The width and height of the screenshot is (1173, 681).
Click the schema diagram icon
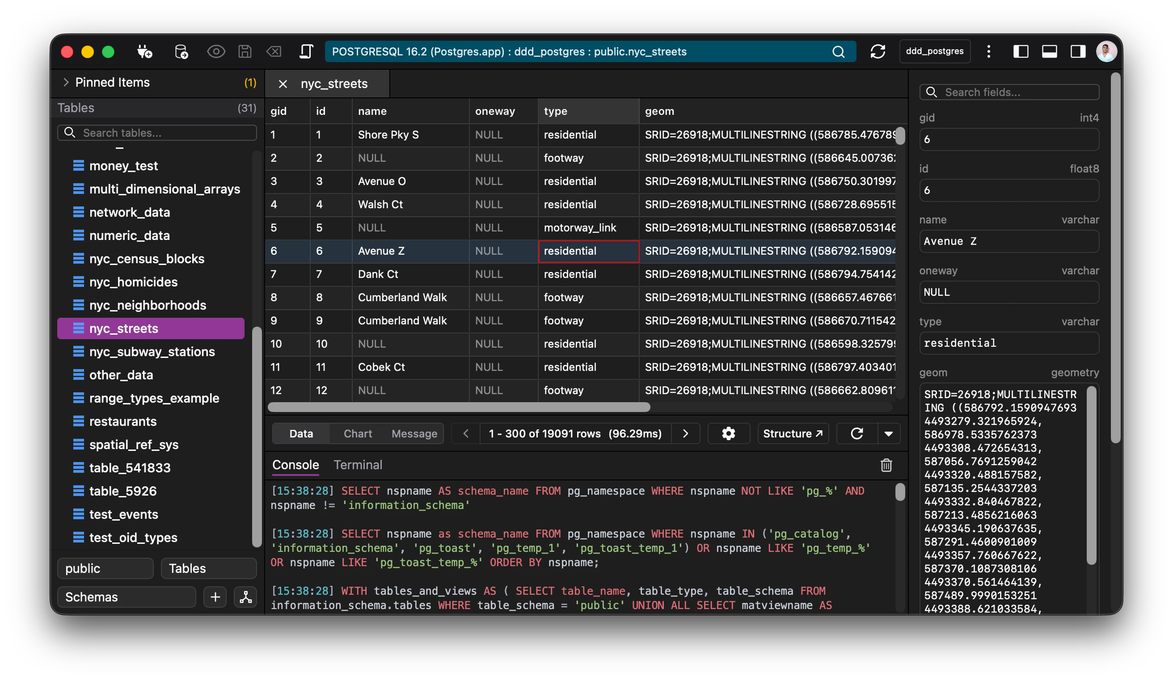pyautogui.click(x=246, y=597)
